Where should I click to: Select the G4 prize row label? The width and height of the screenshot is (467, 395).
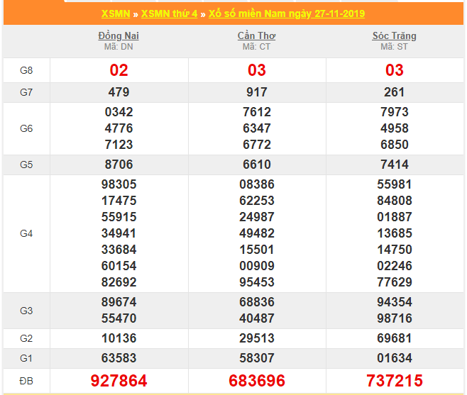(x=26, y=233)
